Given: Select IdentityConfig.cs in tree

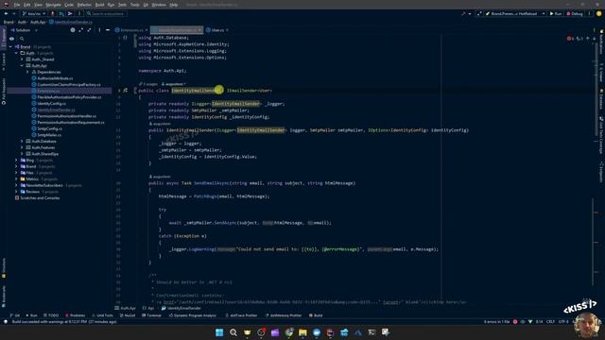Looking at the screenshot, I should pos(51,103).
